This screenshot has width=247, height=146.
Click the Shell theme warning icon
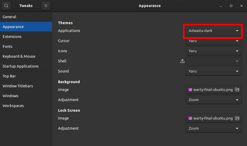182,61
